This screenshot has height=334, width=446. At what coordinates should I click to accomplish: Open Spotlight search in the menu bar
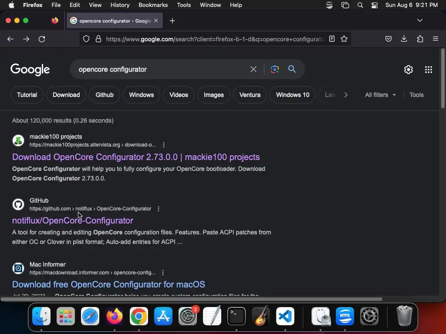360,5
